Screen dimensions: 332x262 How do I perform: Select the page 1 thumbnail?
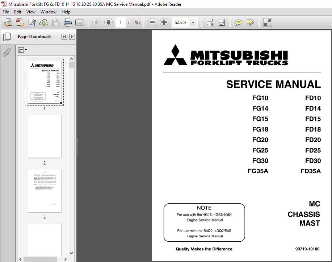pos(45,82)
